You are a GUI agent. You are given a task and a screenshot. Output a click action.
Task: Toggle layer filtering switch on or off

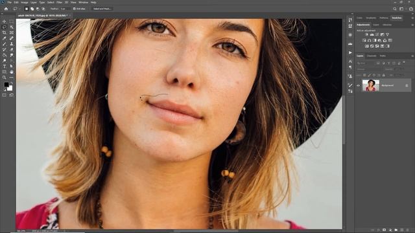click(x=404, y=63)
